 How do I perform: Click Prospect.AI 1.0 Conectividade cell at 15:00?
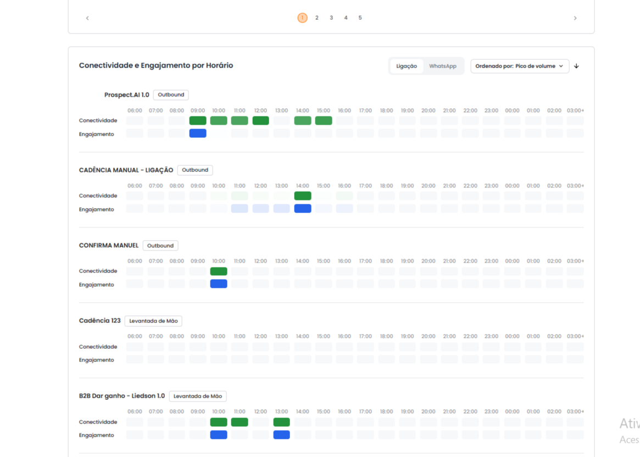[x=324, y=121]
